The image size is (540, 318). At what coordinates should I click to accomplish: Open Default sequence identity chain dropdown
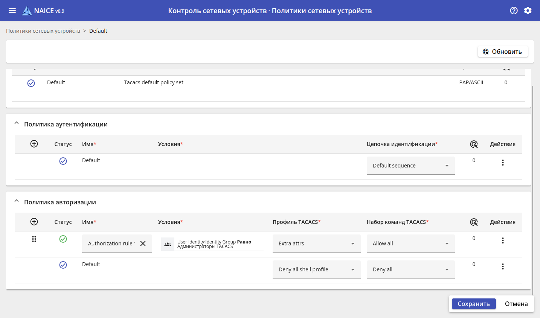pyautogui.click(x=410, y=166)
